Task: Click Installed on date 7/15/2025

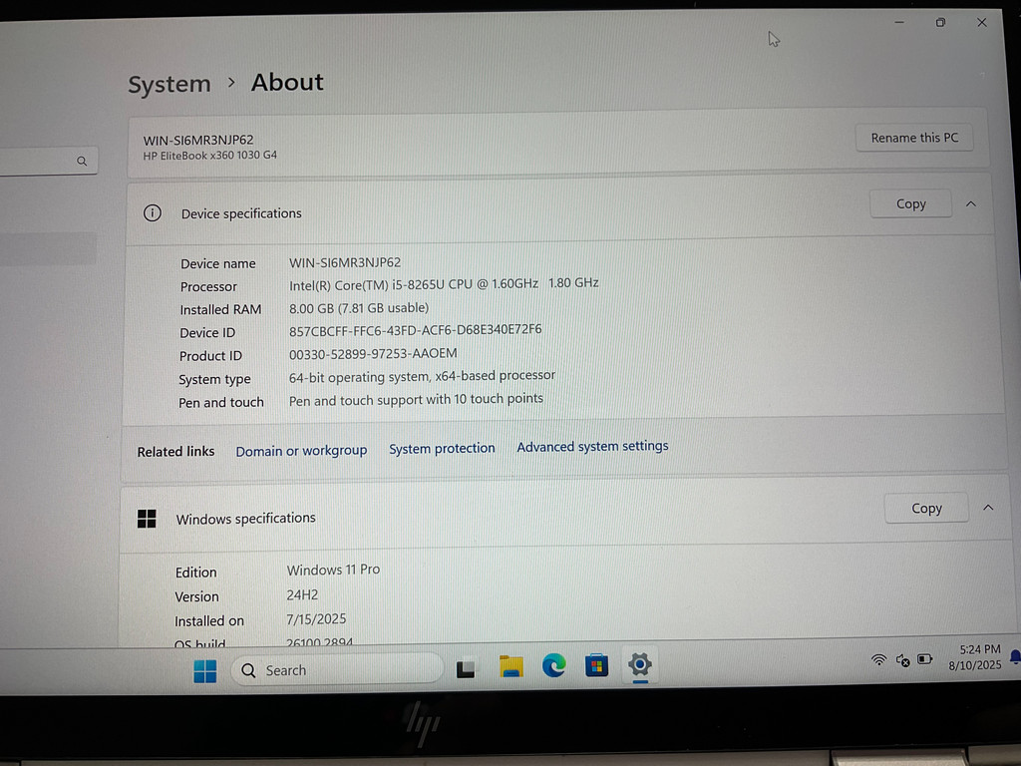Action: pyautogui.click(x=316, y=619)
